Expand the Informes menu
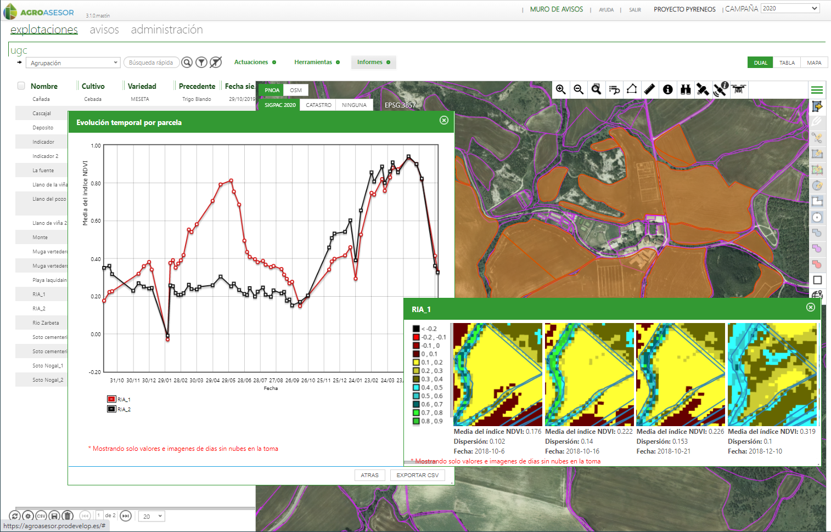This screenshot has height=532, width=831. click(374, 62)
